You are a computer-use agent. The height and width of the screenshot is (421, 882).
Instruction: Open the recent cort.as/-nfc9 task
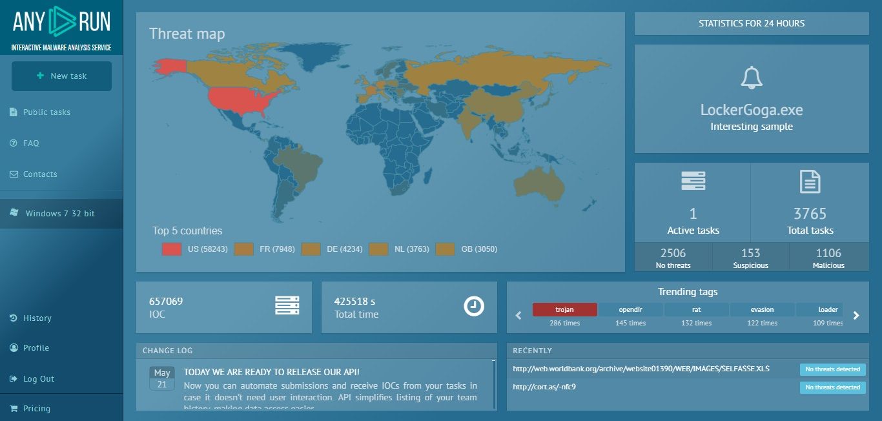[544, 387]
